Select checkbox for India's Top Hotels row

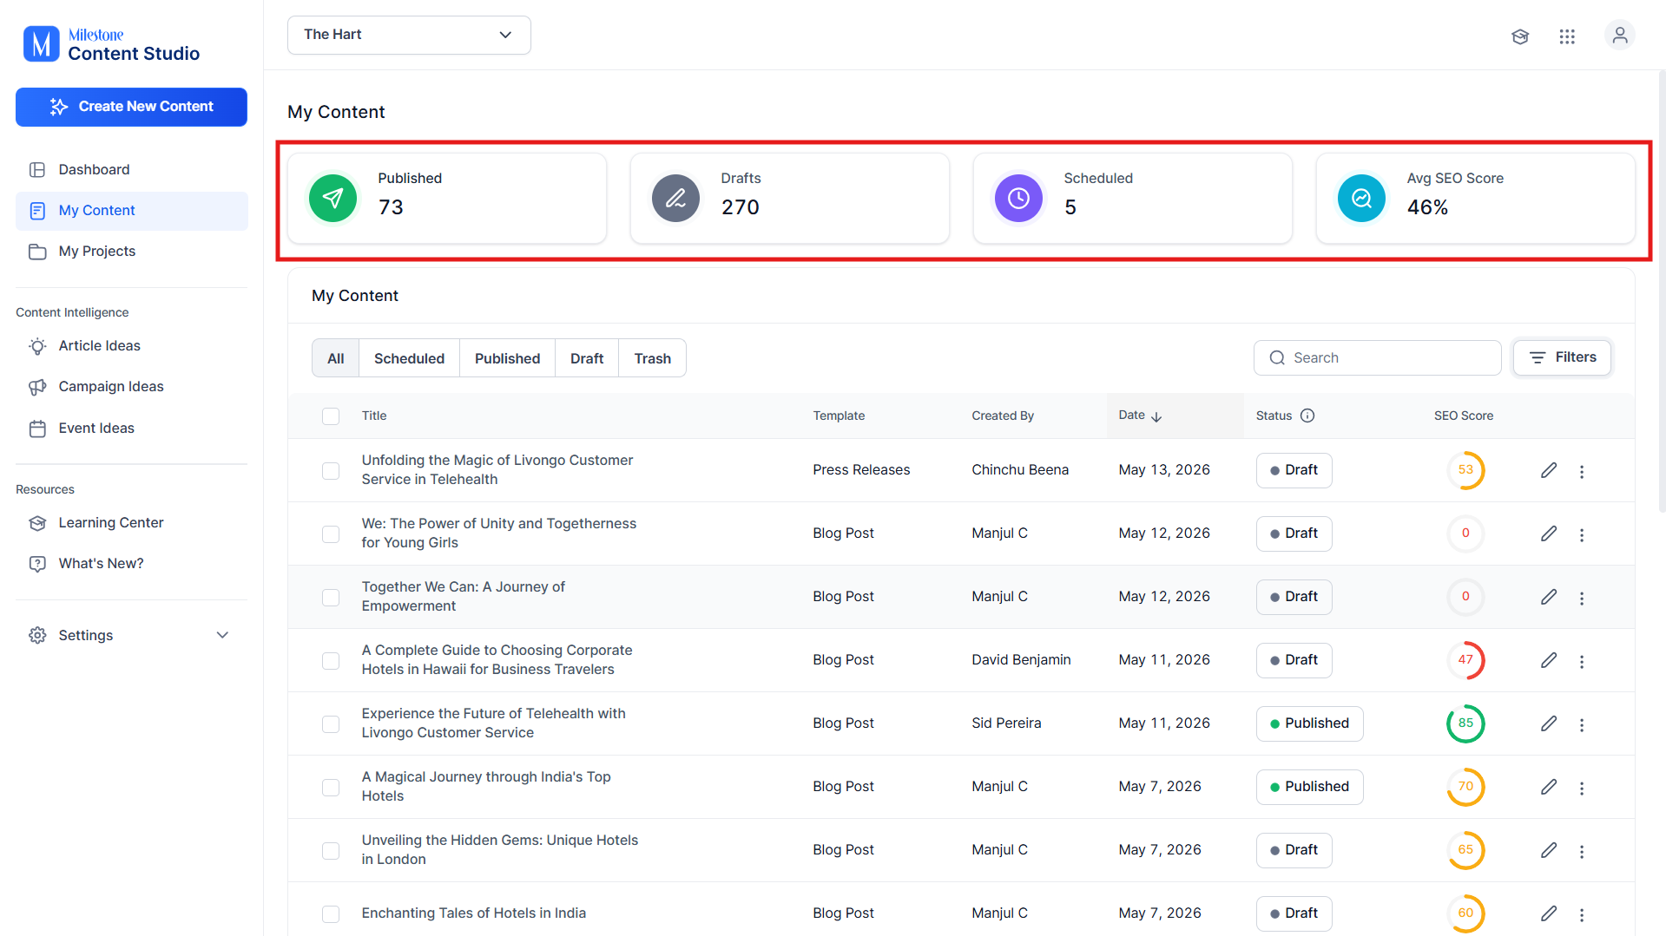click(331, 788)
